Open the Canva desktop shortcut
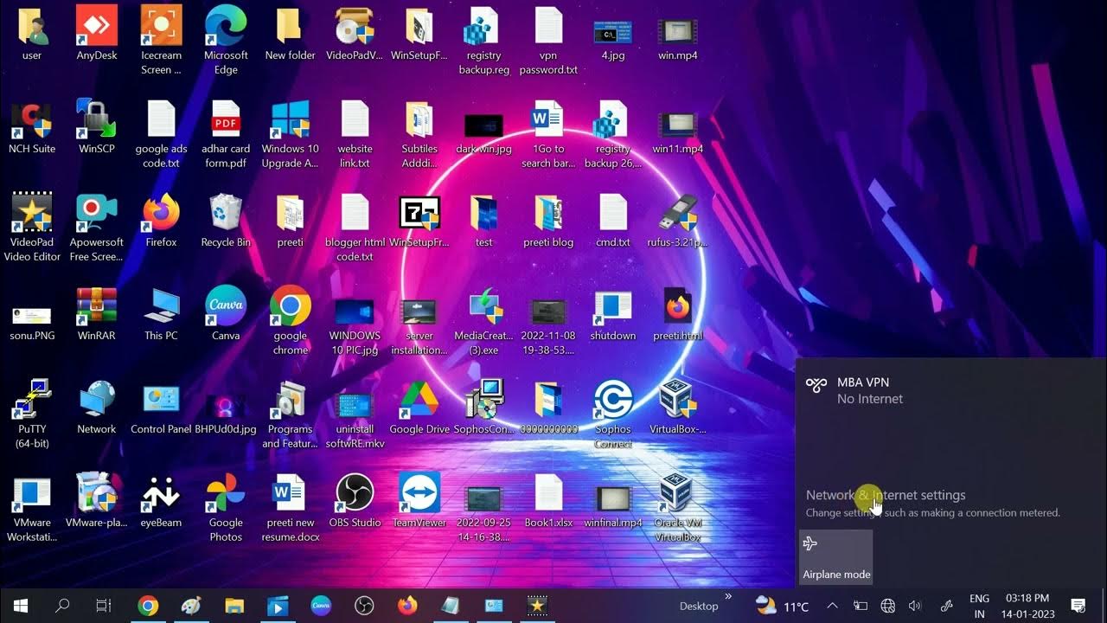The height and width of the screenshot is (623, 1107). point(226,314)
